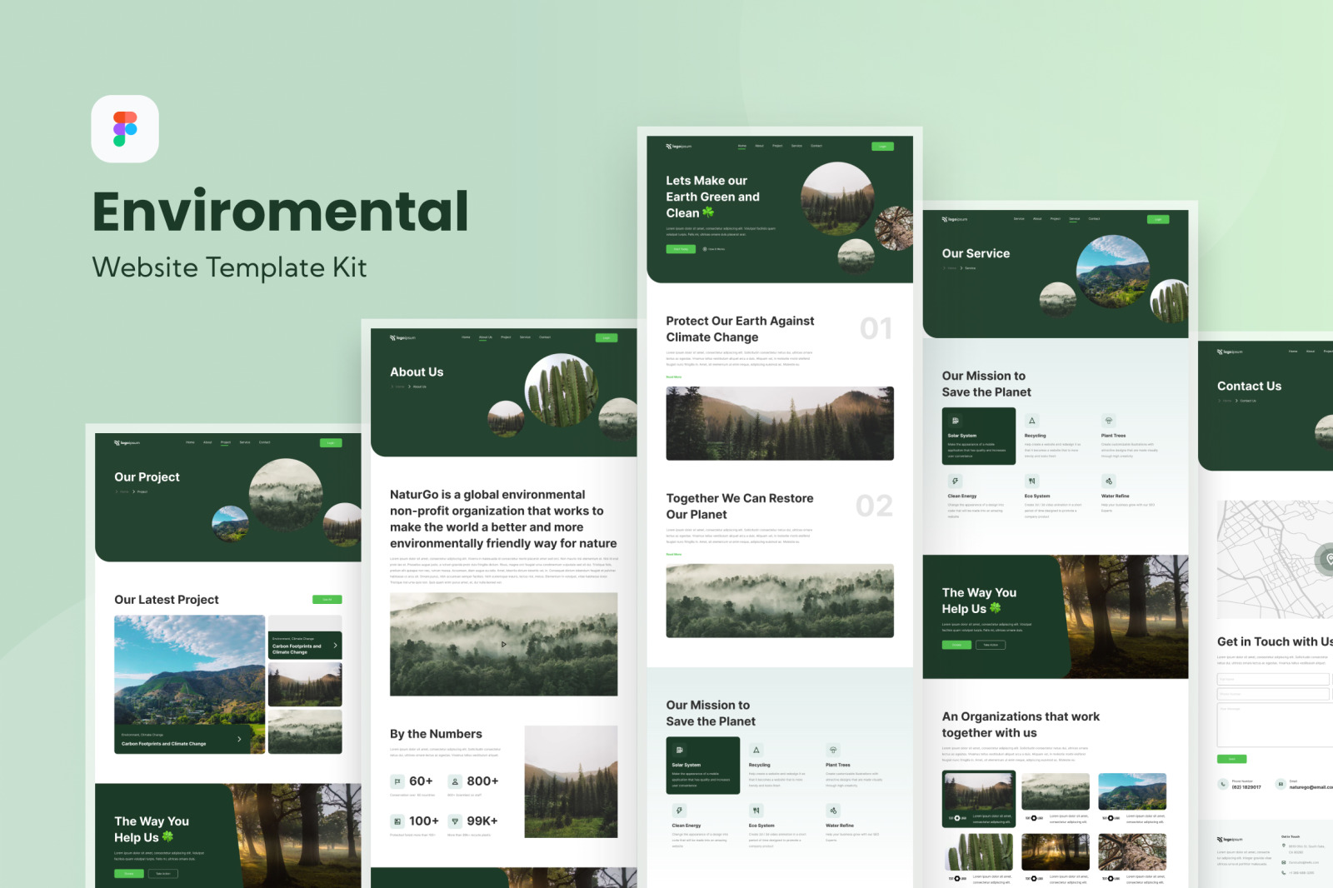This screenshot has height=888, width=1333.
Task: Click the Recycling triangle icon
Action: (x=1031, y=420)
